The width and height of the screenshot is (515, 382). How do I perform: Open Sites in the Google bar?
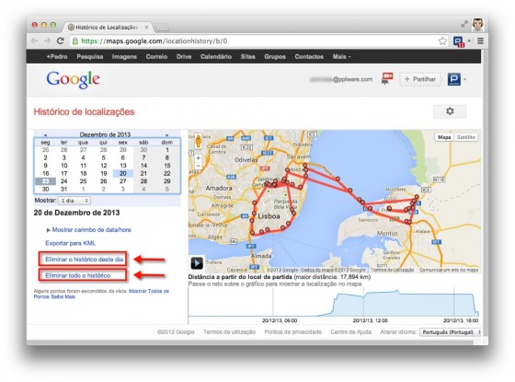247,56
